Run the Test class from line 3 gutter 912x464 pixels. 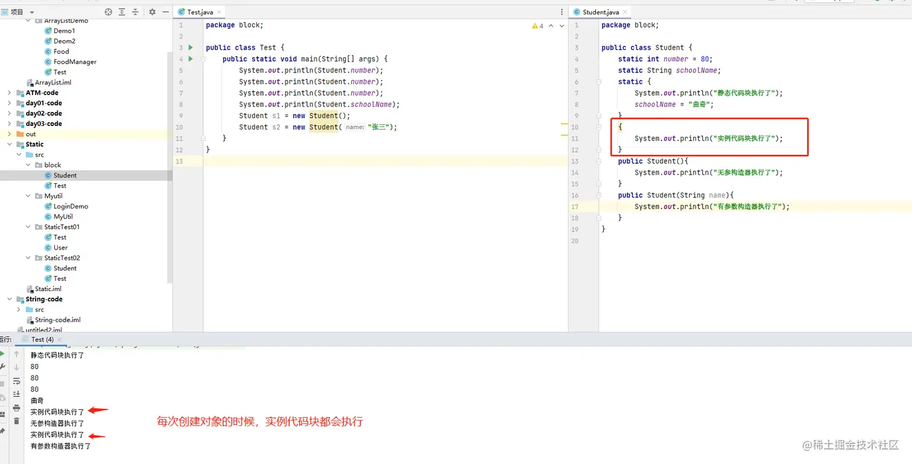(x=191, y=48)
